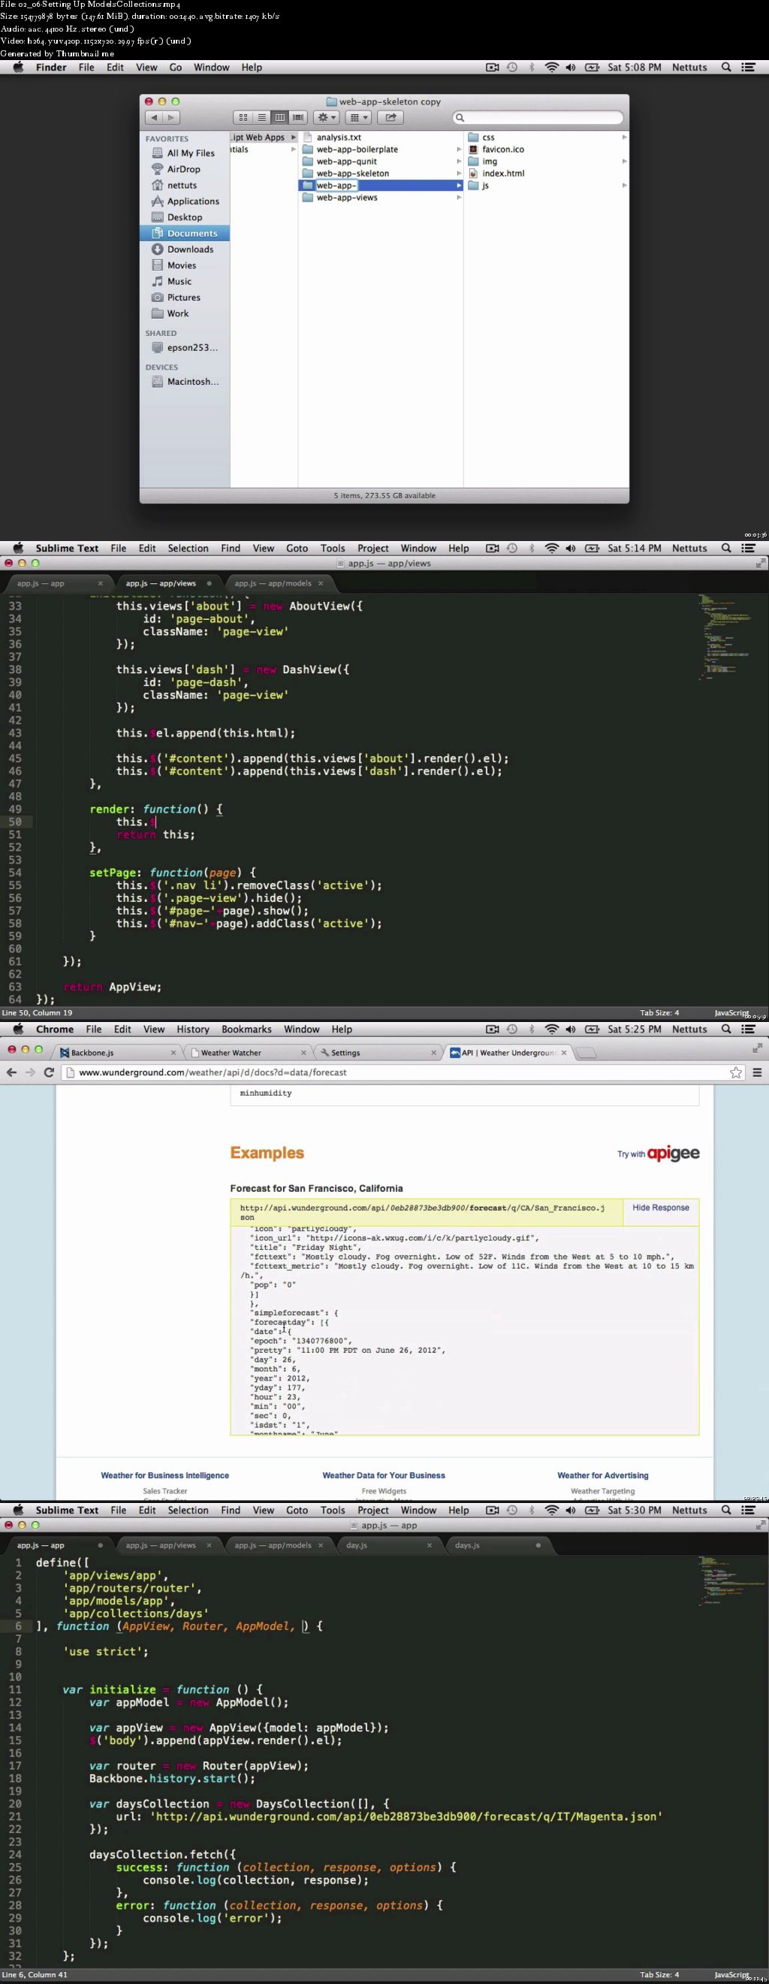Open the Finder item arrangement dropdown
Viewport: 769px width, 1984px height.
tap(358, 117)
